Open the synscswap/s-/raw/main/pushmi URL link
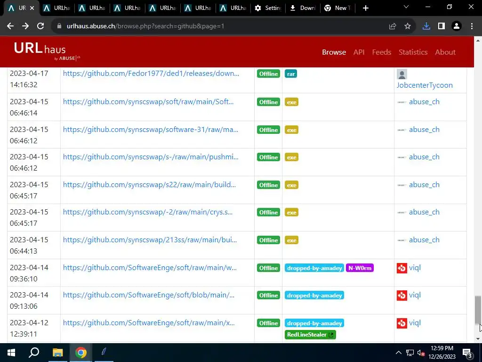482x362 pixels. (151, 156)
